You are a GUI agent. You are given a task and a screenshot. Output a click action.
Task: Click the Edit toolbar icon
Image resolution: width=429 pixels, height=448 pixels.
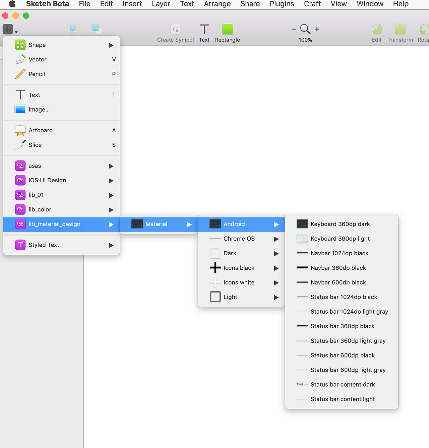point(377,29)
